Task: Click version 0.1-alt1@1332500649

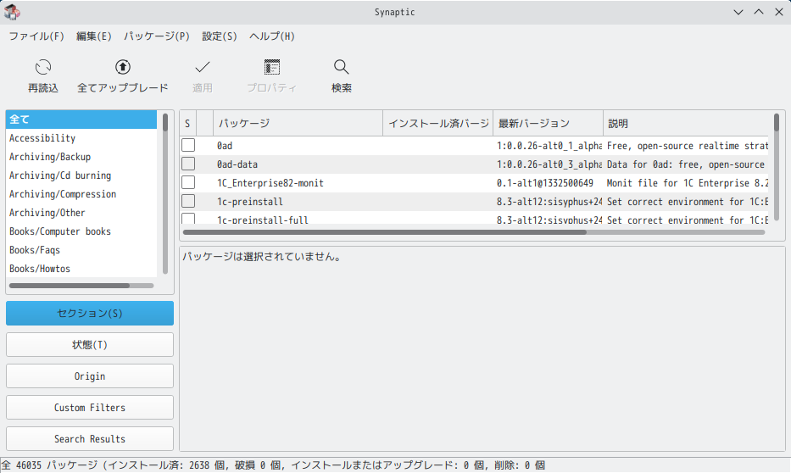Action: point(545,183)
